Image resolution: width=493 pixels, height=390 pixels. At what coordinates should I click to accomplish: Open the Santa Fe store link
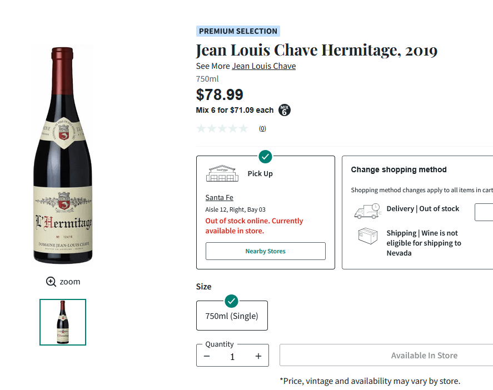(219, 197)
